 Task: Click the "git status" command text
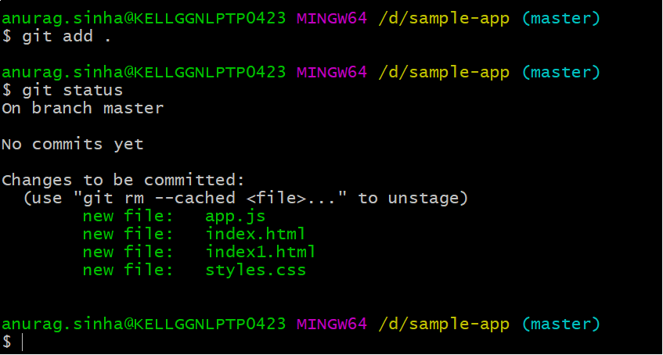(72, 90)
